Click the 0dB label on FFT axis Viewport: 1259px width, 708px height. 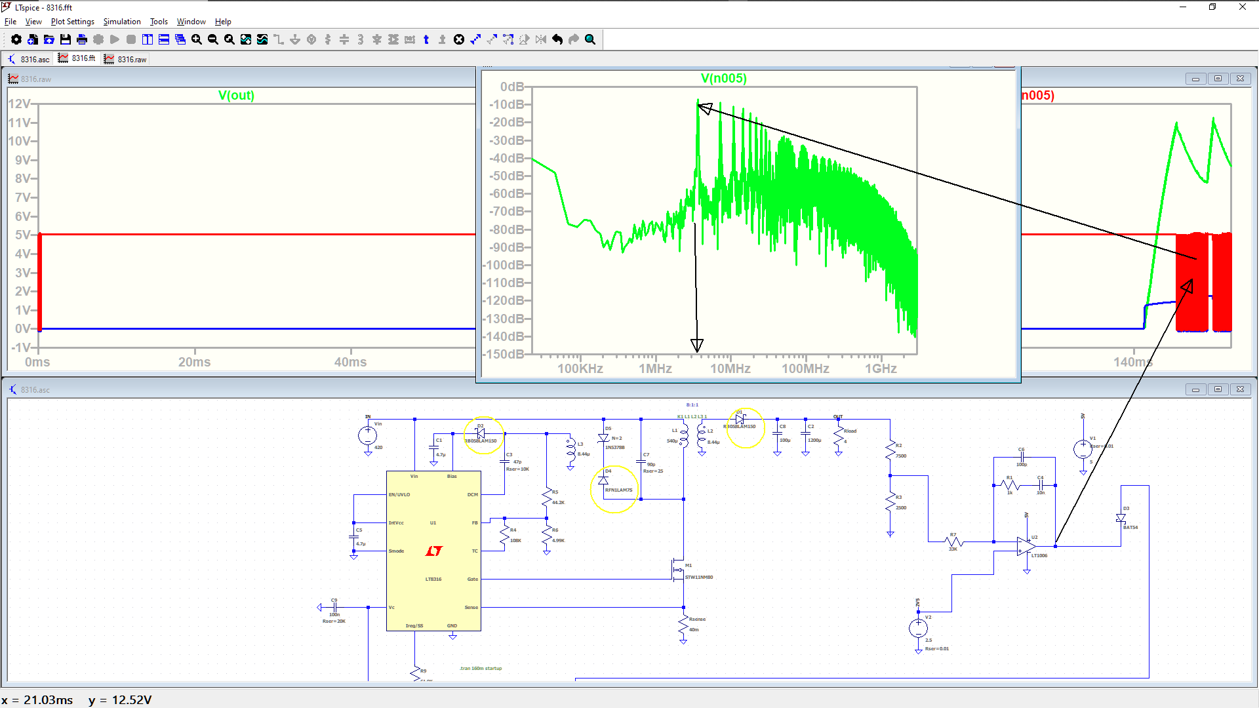click(x=511, y=87)
